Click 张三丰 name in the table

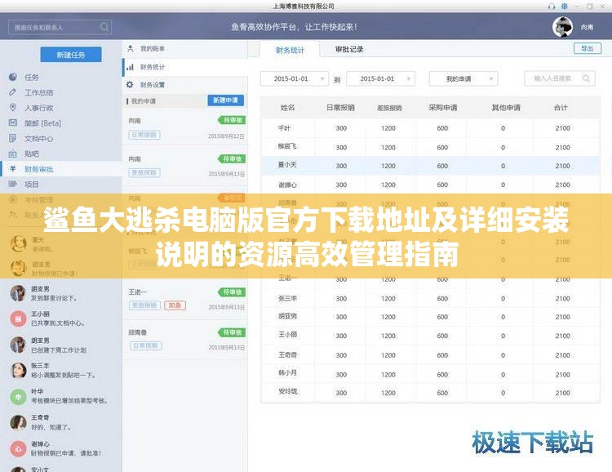(x=287, y=299)
